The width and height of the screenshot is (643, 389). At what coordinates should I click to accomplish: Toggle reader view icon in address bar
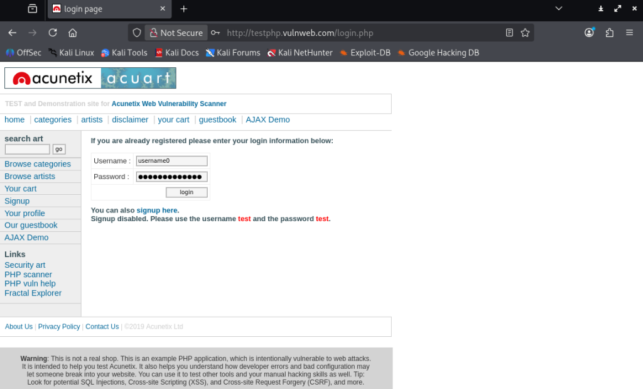(x=509, y=33)
